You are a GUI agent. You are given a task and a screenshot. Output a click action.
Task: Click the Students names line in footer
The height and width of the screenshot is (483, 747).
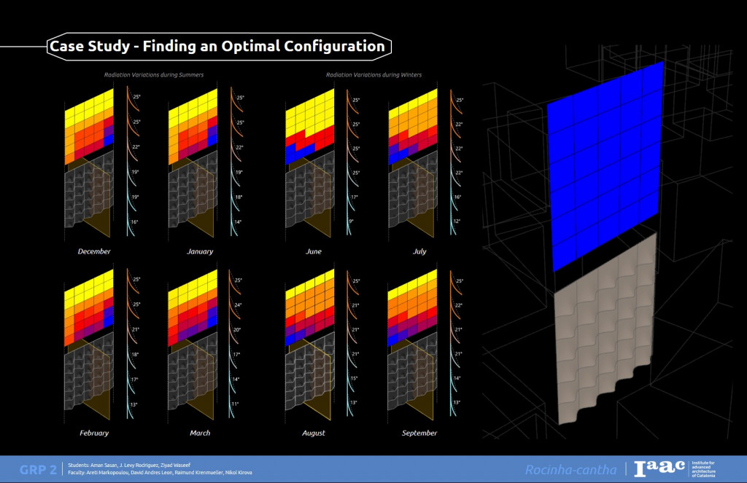pos(131,465)
